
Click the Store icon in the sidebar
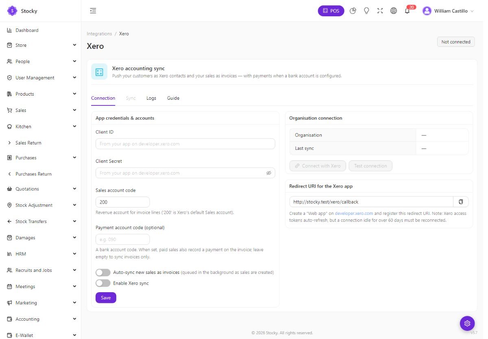pyautogui.click(x=10, y=45)
